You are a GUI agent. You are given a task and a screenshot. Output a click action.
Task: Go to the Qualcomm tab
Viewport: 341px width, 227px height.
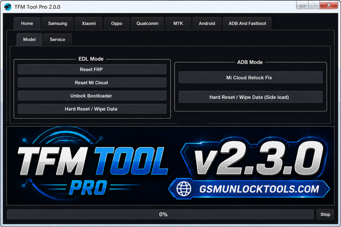[x=148, y=24]
